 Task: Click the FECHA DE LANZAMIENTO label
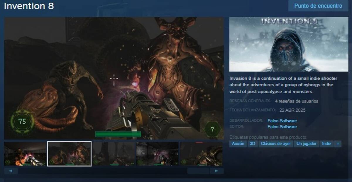(252, 110)
